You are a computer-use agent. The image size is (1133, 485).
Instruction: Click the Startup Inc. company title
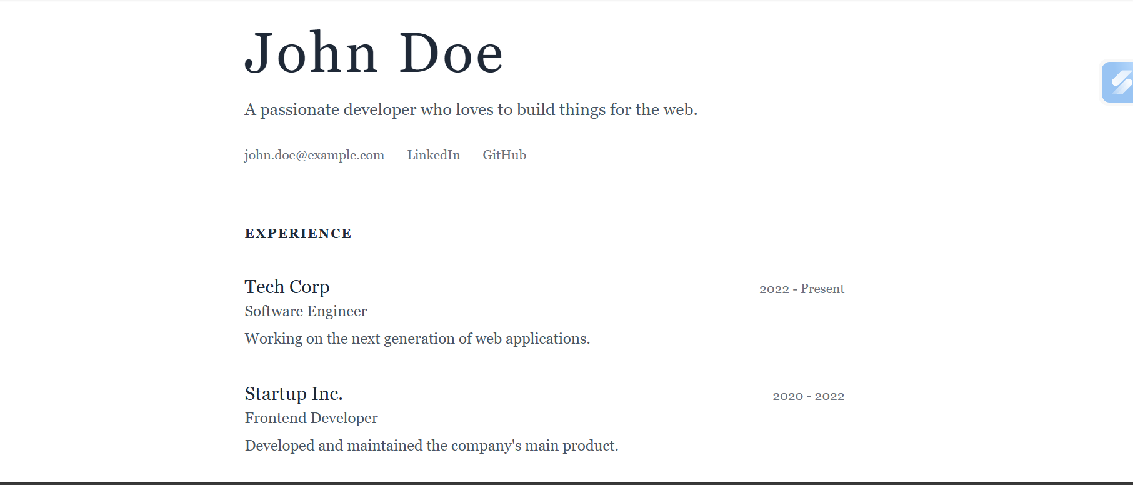click(293, 394)
